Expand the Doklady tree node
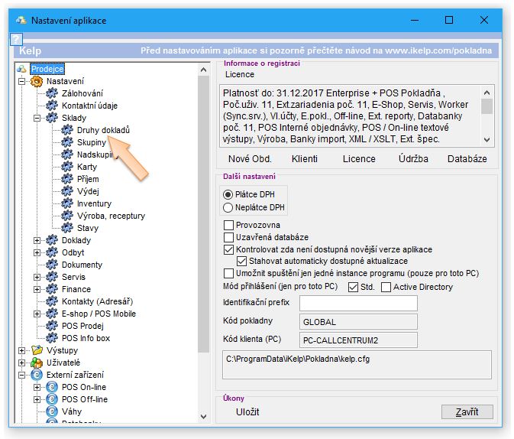514x439 pixels. tap(37, 240)
